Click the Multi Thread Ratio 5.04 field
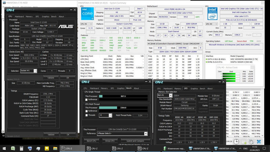The width and height of the screenshot is (270, 152). pos(140,115)
